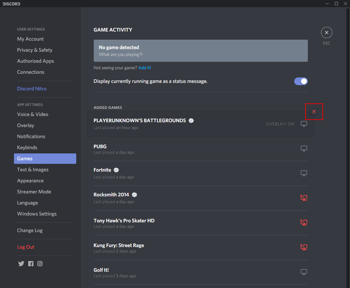Image resolution: width=350 pixels, height=288 pixels.
Task: Remove PLAYERUNKNOWN'S BATTLEGROUNDS with red X icon
Action: 314,112
